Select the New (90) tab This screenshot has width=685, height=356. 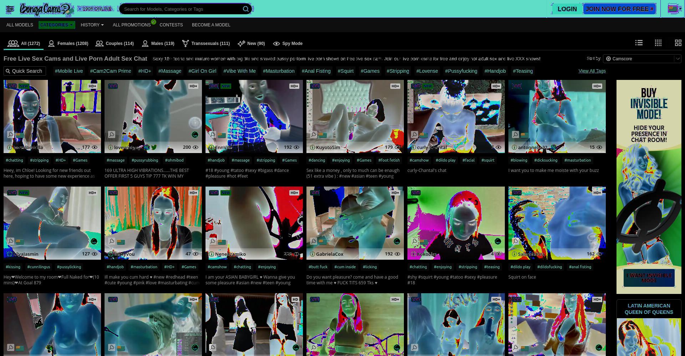(251, 44)
